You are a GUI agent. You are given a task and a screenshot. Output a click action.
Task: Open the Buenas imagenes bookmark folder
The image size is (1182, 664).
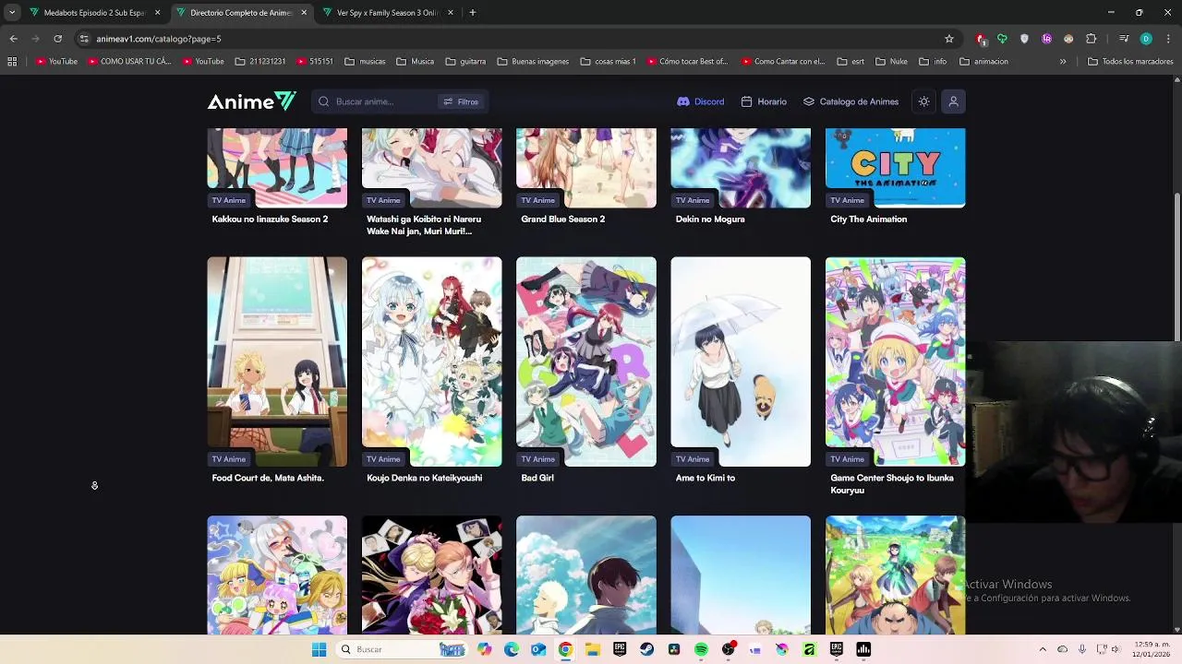click(533, 62)
